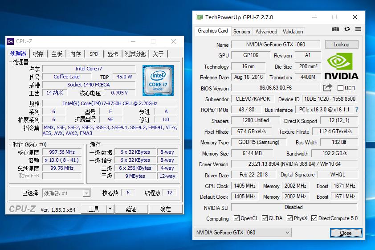Switch to the Sensors tab
Screen dimensions: 375x250
click(x=241, y=32)
